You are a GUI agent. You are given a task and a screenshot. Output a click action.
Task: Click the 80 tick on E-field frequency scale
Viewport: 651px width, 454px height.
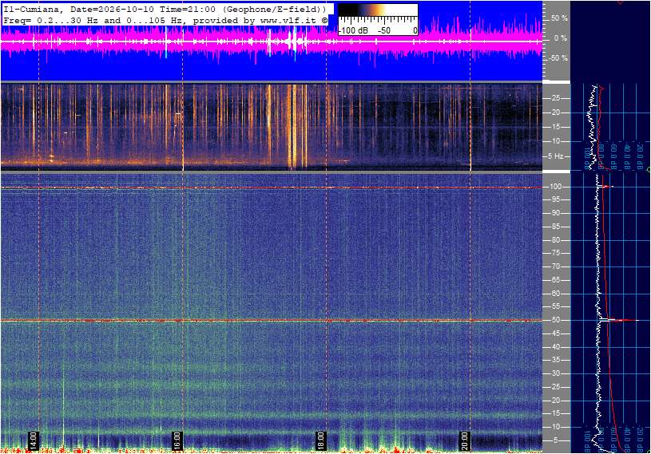pyautogui.click(x=555, y=239)
